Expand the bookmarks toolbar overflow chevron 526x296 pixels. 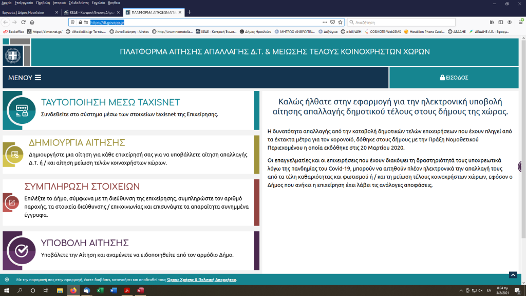(x=520, y=31)
